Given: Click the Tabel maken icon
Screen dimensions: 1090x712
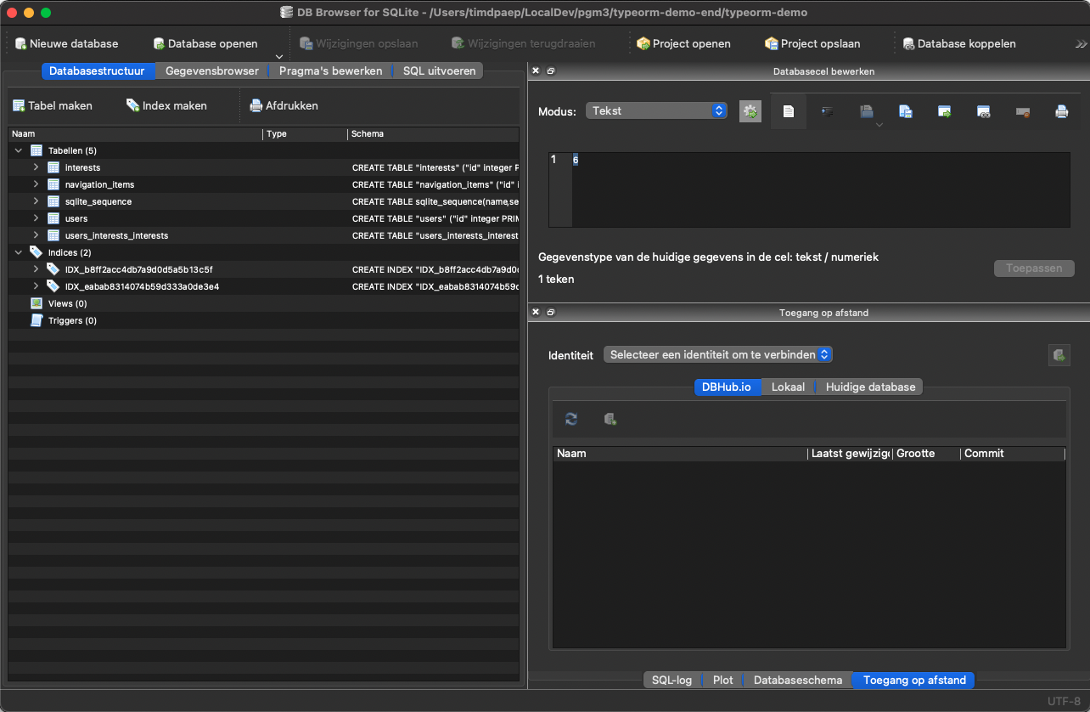Looking at the screenshot, I should tap(19, 106).
